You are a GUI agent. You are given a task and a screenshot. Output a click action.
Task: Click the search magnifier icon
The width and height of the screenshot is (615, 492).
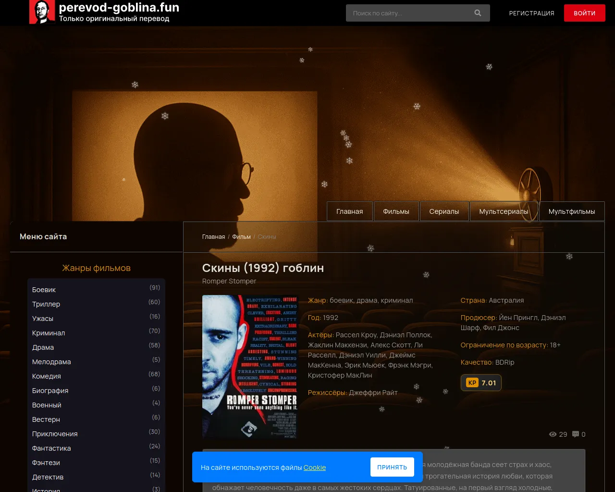click(x=478, y=13)
